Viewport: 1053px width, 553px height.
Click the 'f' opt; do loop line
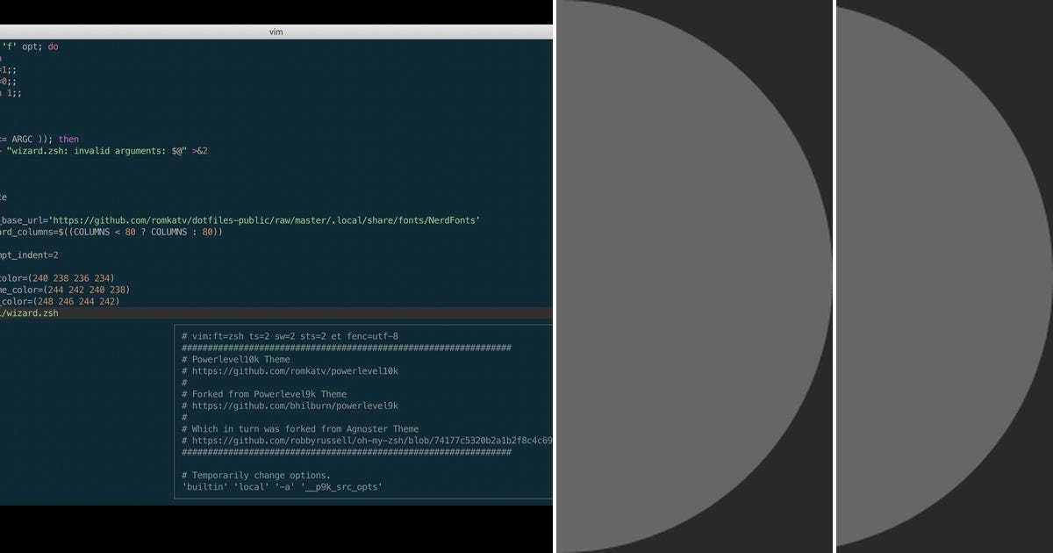[x=31, y=46]
